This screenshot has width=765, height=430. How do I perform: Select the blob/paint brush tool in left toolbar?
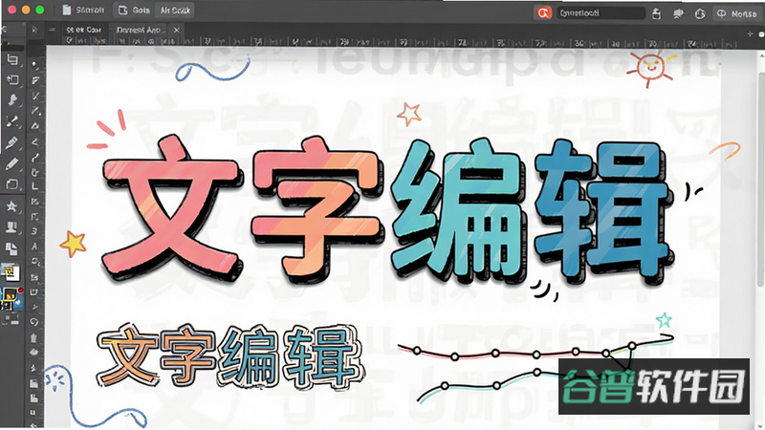coord(12,100)
